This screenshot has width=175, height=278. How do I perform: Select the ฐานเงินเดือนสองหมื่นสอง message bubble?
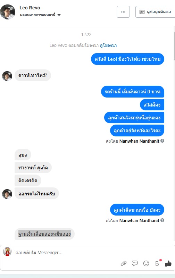tap(44, 234)
